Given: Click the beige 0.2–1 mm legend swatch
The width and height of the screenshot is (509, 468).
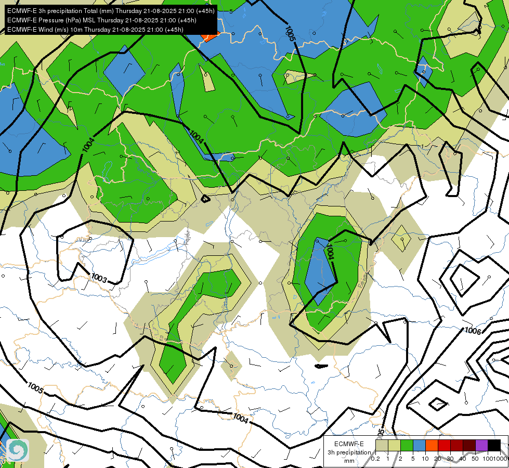Looking at the screenshot, I should [x=382, y=445].
